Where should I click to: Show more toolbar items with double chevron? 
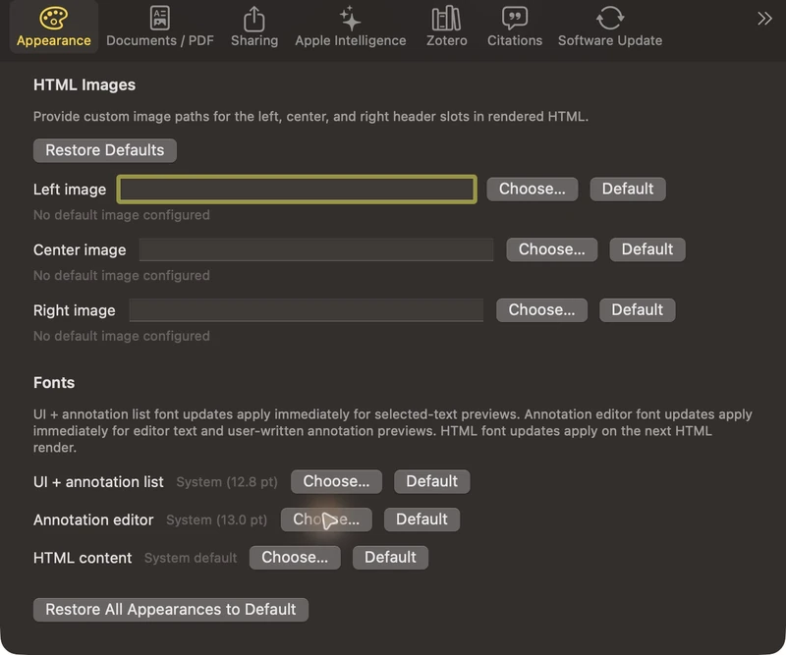(x=764, y=19)
